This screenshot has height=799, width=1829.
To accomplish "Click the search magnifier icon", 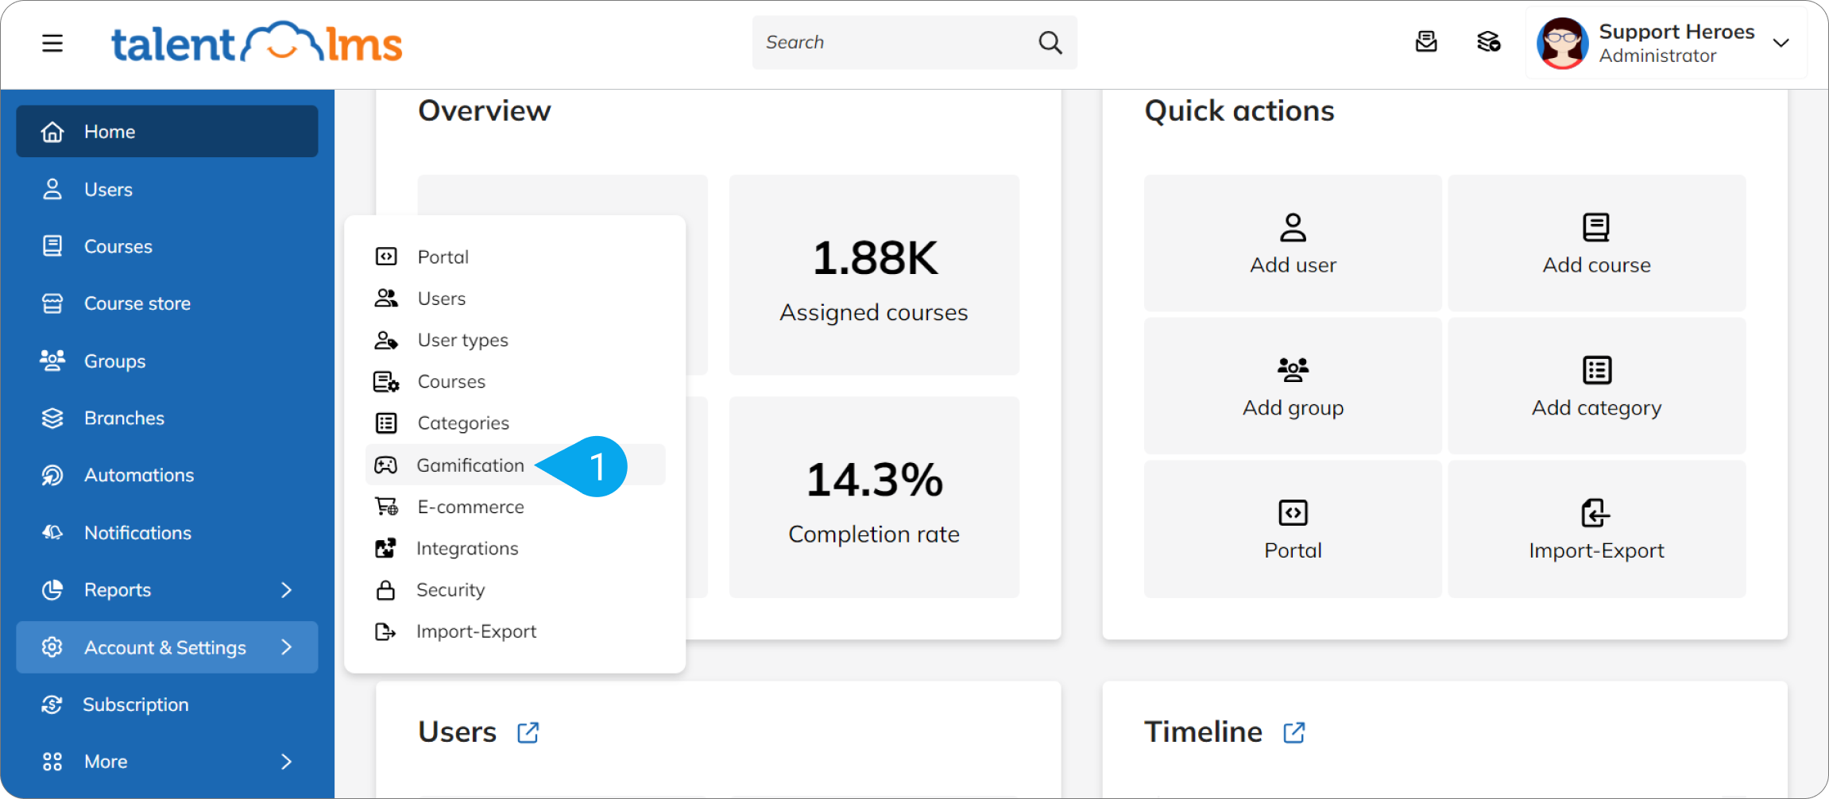I will [x=1050, y=42].
